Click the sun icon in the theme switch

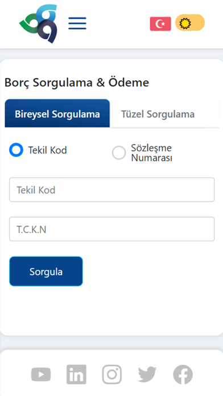[x=185, y=23]
